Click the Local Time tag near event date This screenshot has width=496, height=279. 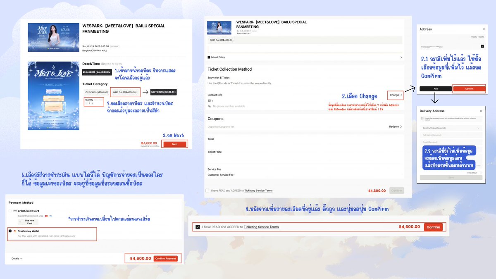pos(114,47)
